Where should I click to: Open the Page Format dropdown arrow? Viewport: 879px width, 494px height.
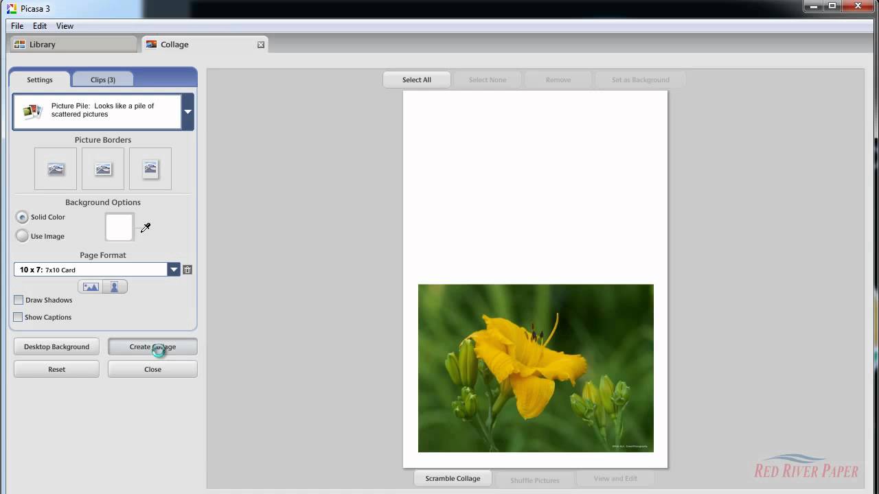coord(174,270)
